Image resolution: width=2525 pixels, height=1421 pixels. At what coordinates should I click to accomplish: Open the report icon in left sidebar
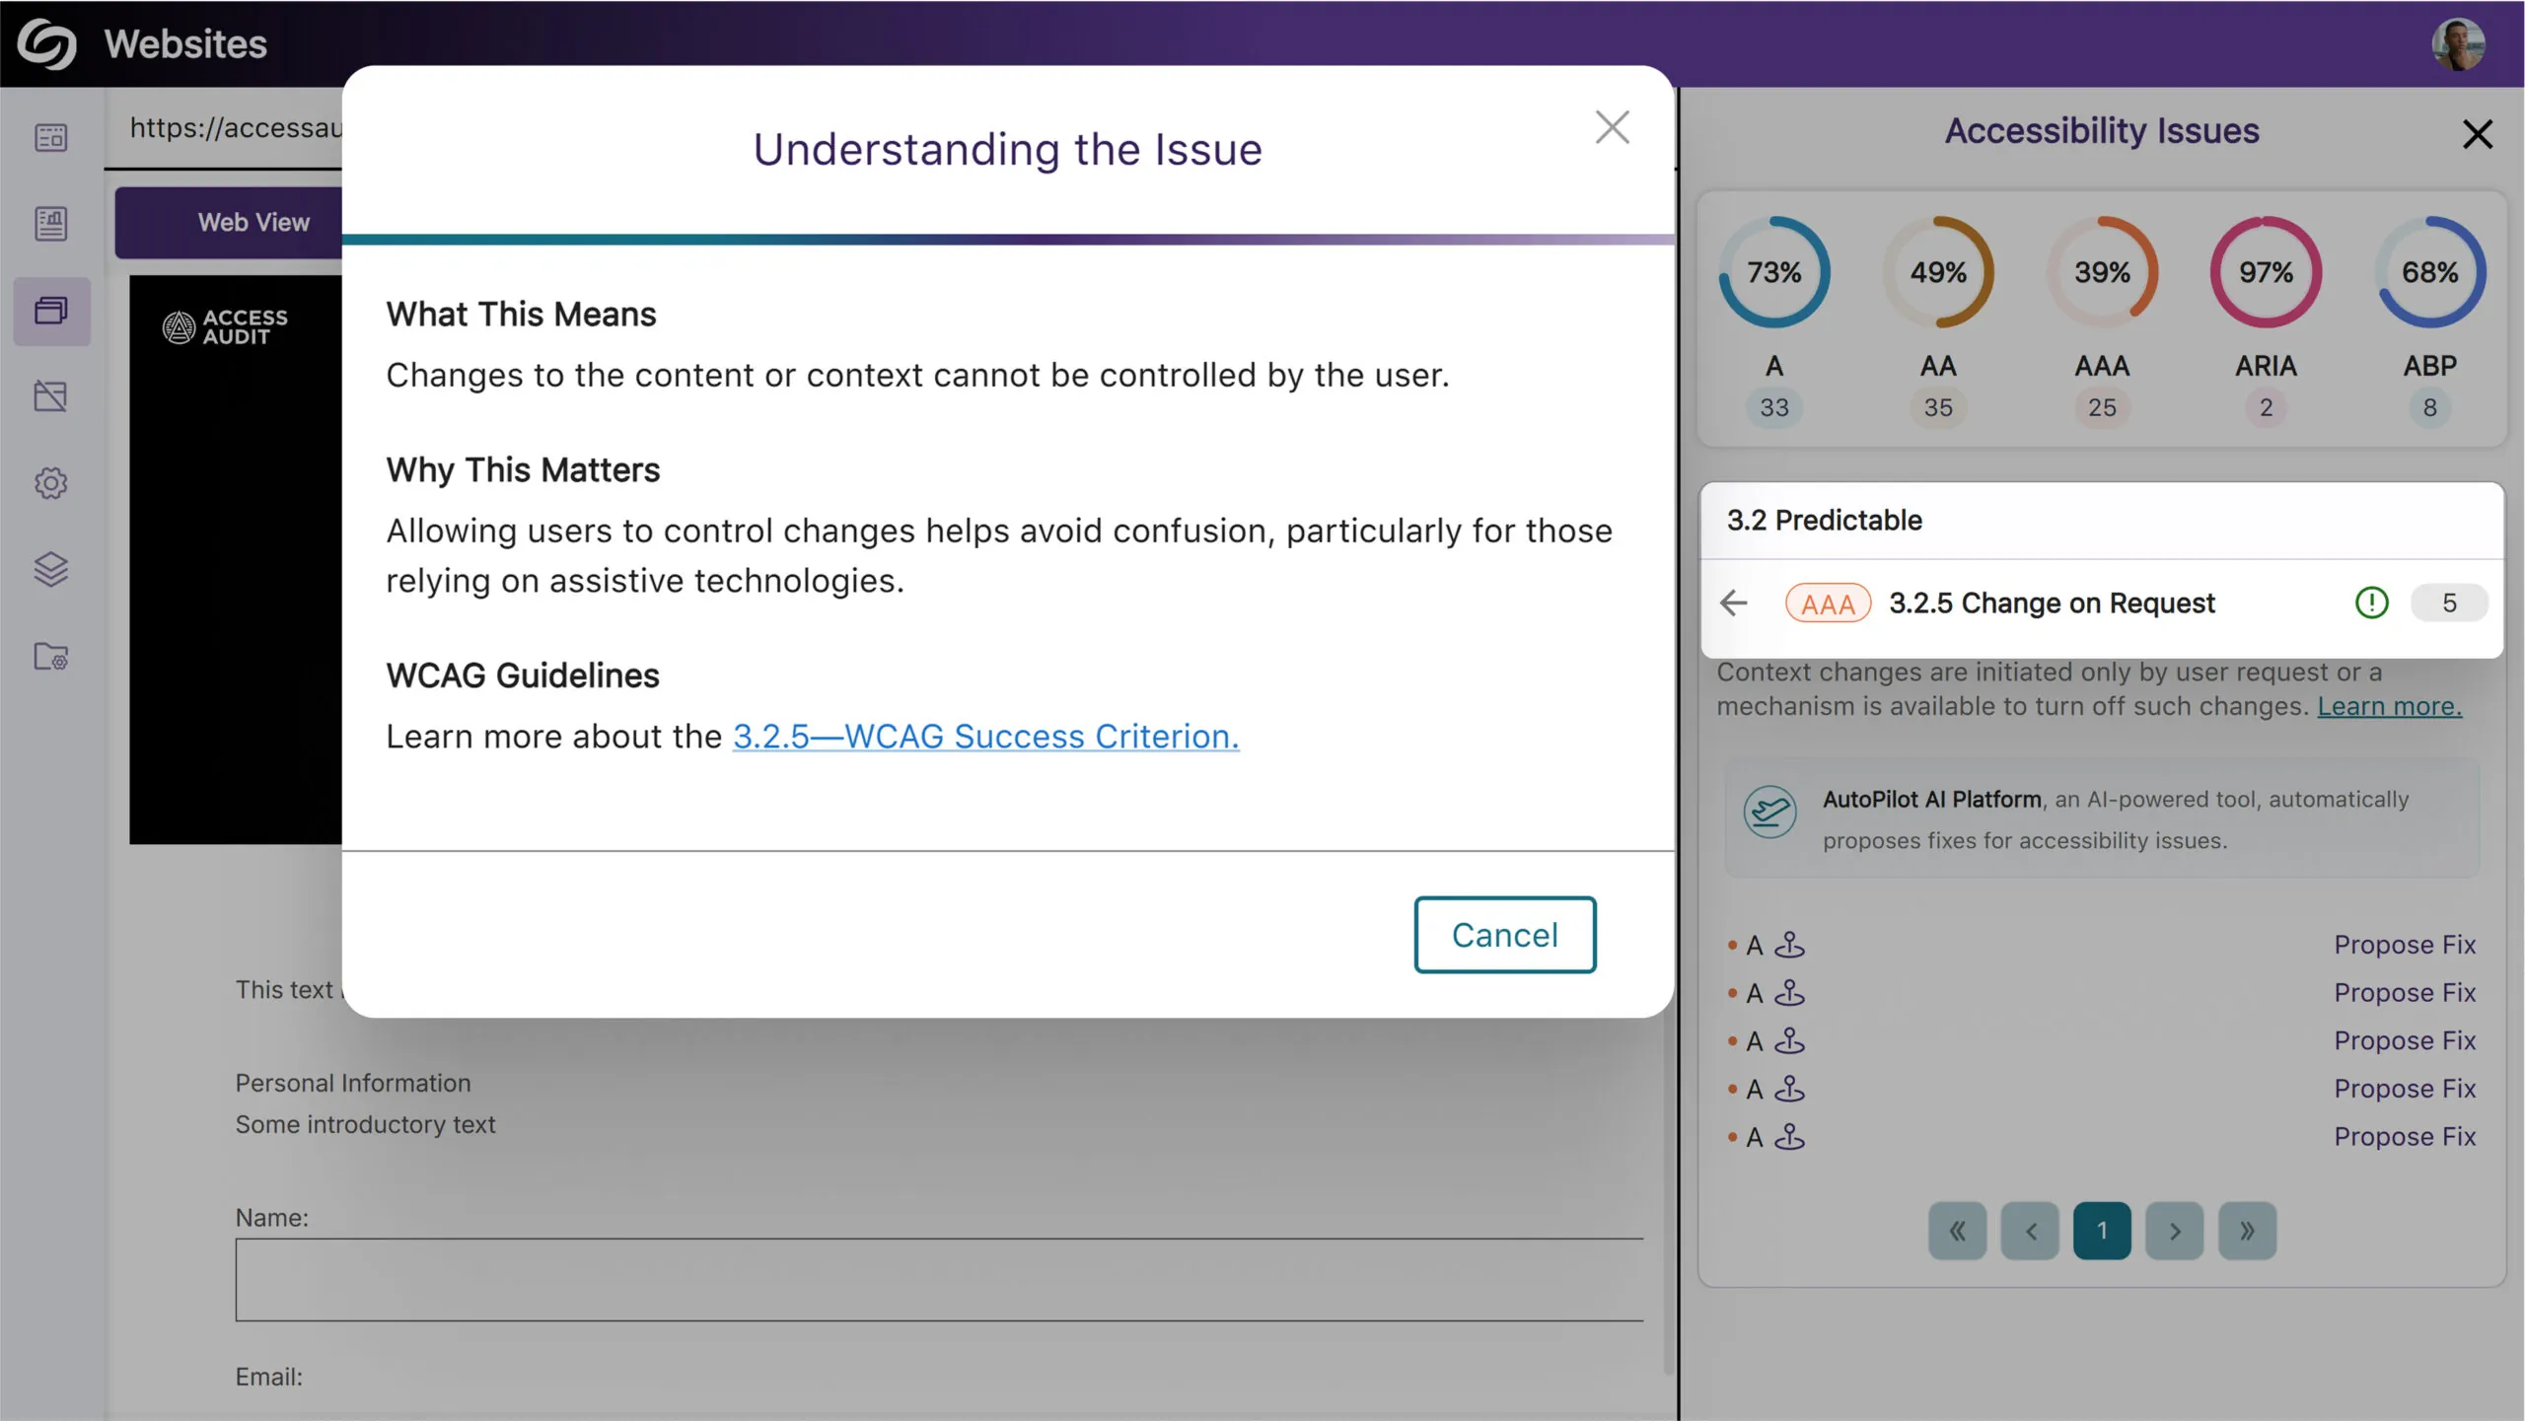point(50,224)
